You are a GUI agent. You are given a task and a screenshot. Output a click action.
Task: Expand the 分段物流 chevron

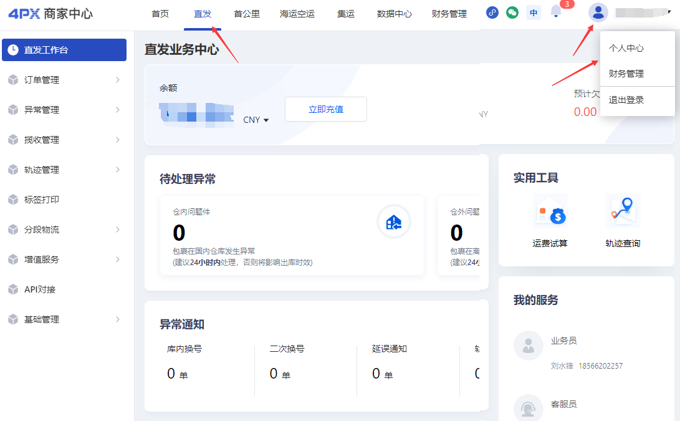[x=118, y=230]
